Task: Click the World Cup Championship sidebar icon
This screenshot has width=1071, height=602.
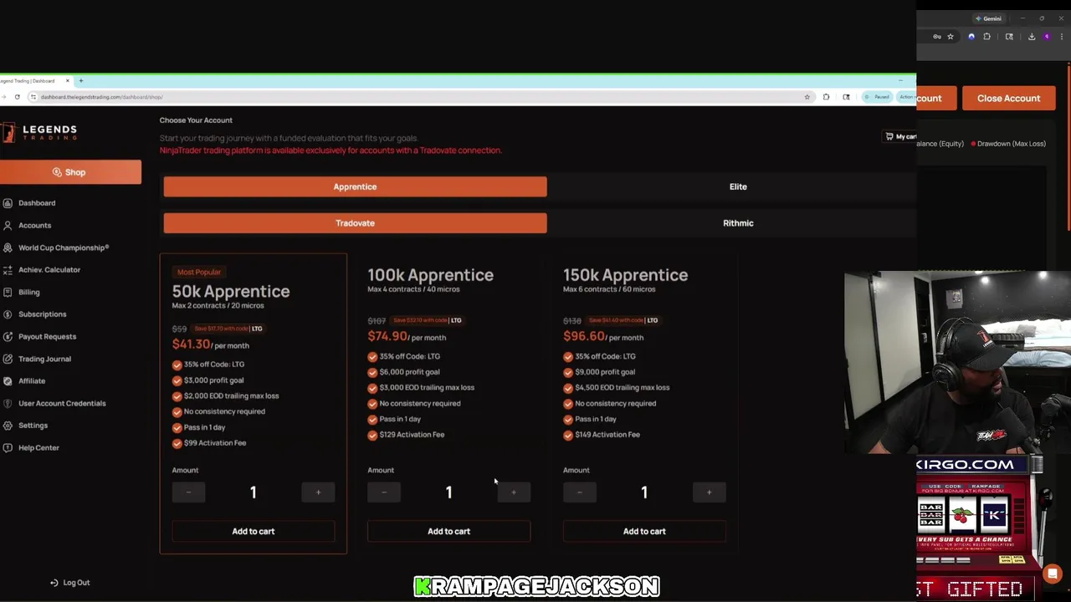Action: (8, 247)
